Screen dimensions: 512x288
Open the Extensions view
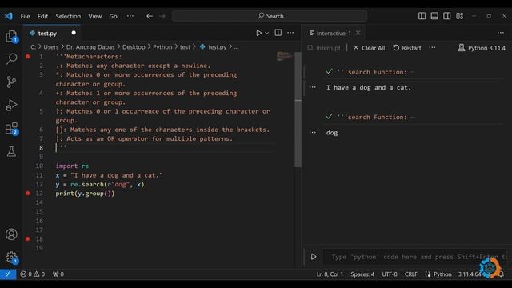tap(11, 128)
